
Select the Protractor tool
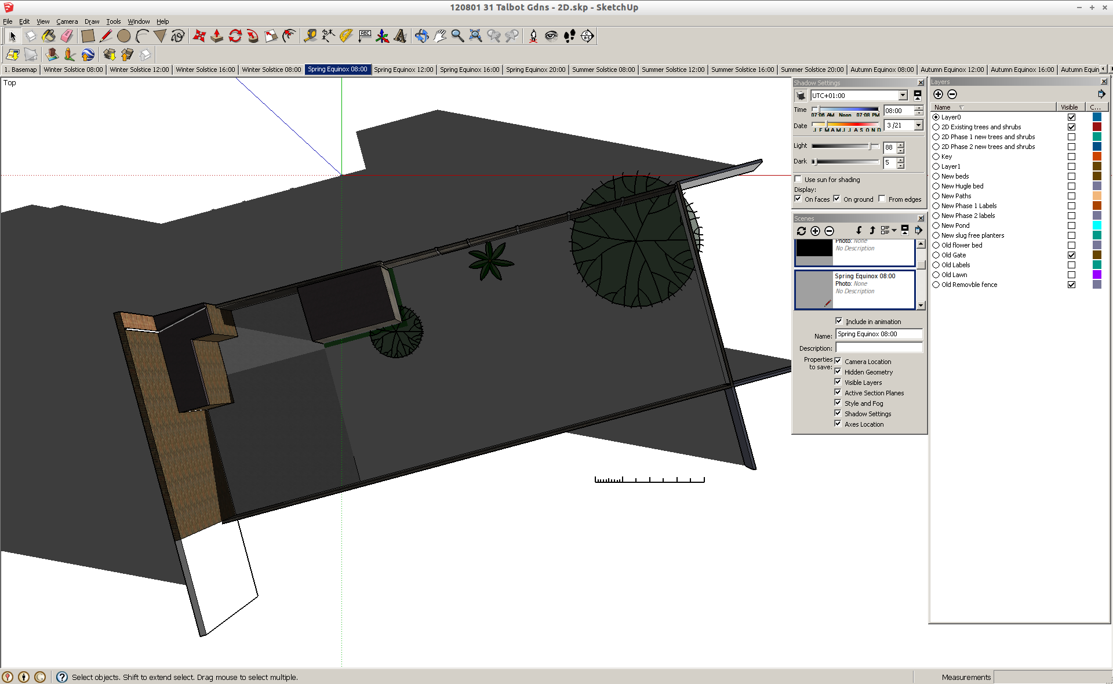point(346,36)
